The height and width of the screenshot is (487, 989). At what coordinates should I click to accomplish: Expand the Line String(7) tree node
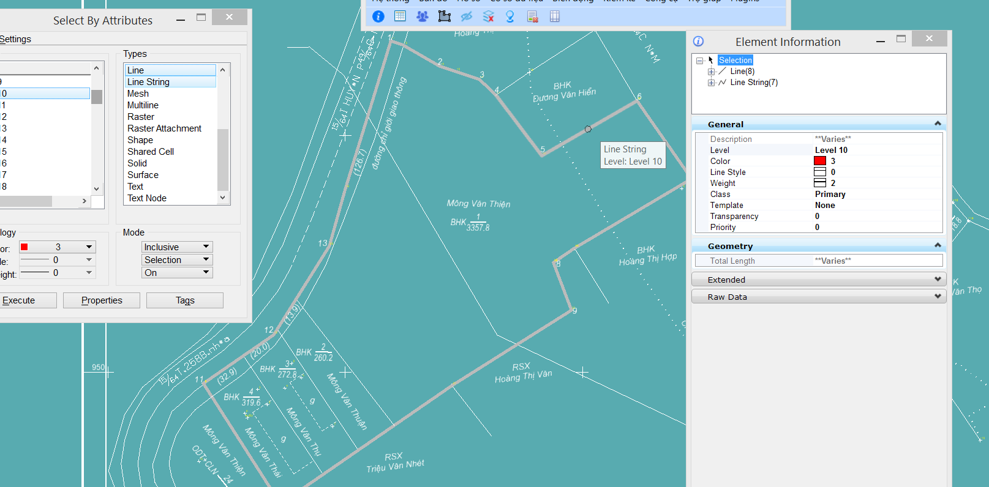[x=711, y=83]
